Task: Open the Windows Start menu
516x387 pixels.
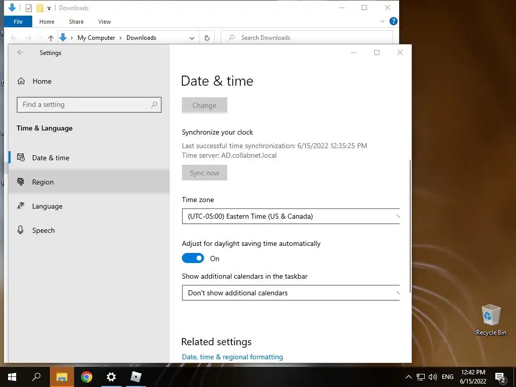Action: (12, 377)
